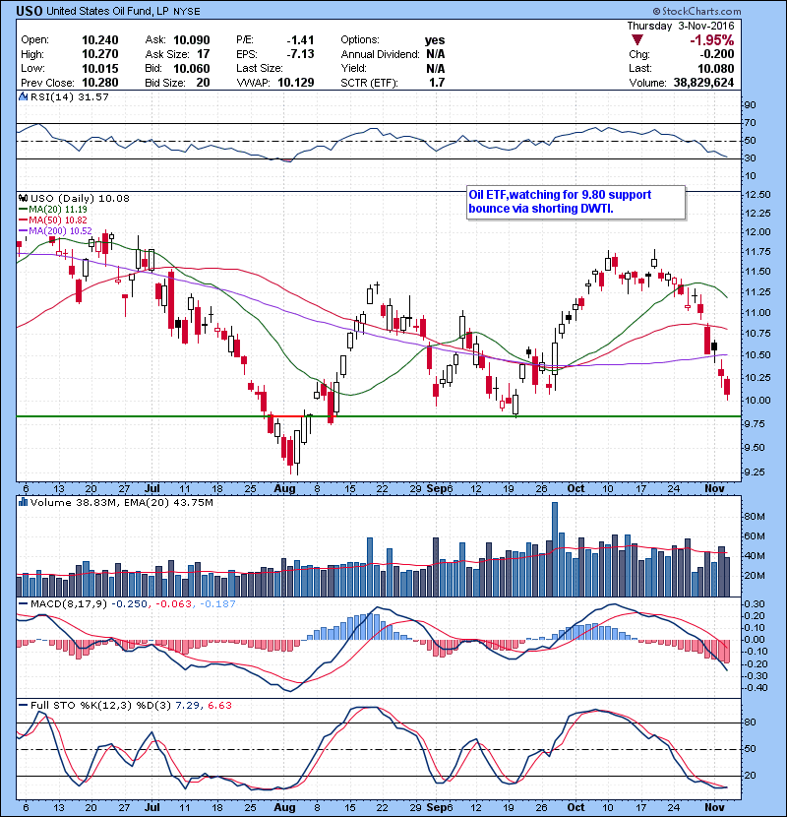Click the MACD(8,17,9) panel label

pyautogui.click(x=69, y=604)
